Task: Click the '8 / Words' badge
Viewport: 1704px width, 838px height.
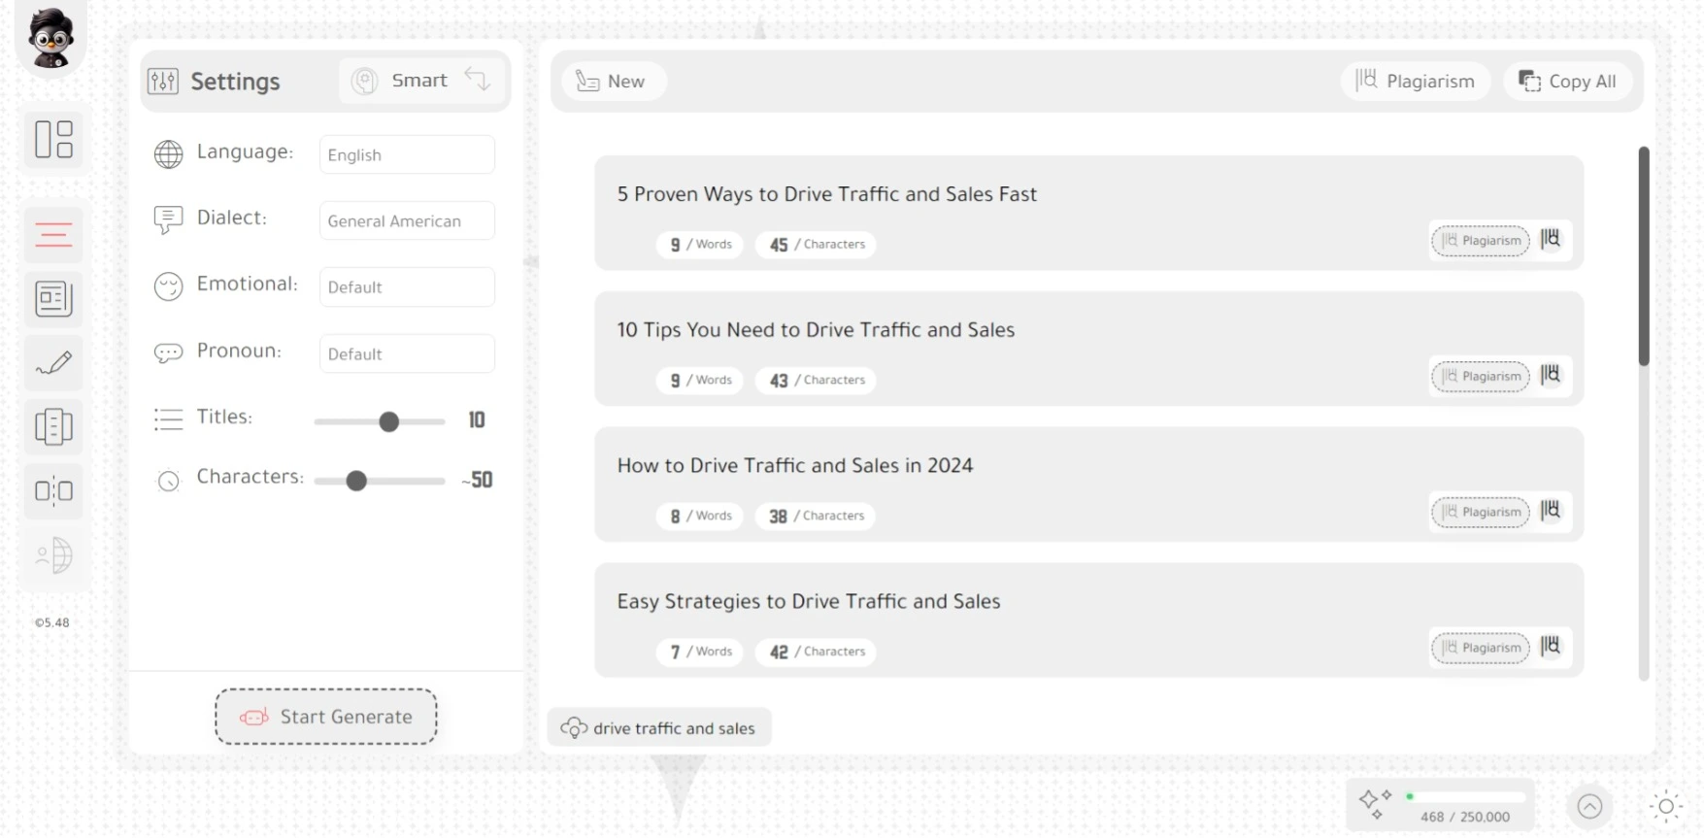Action: [x=700, y=517]
